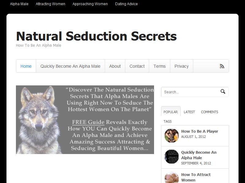Open the Contact page
Screen dimensions: 245x183
tap(137, 66)
